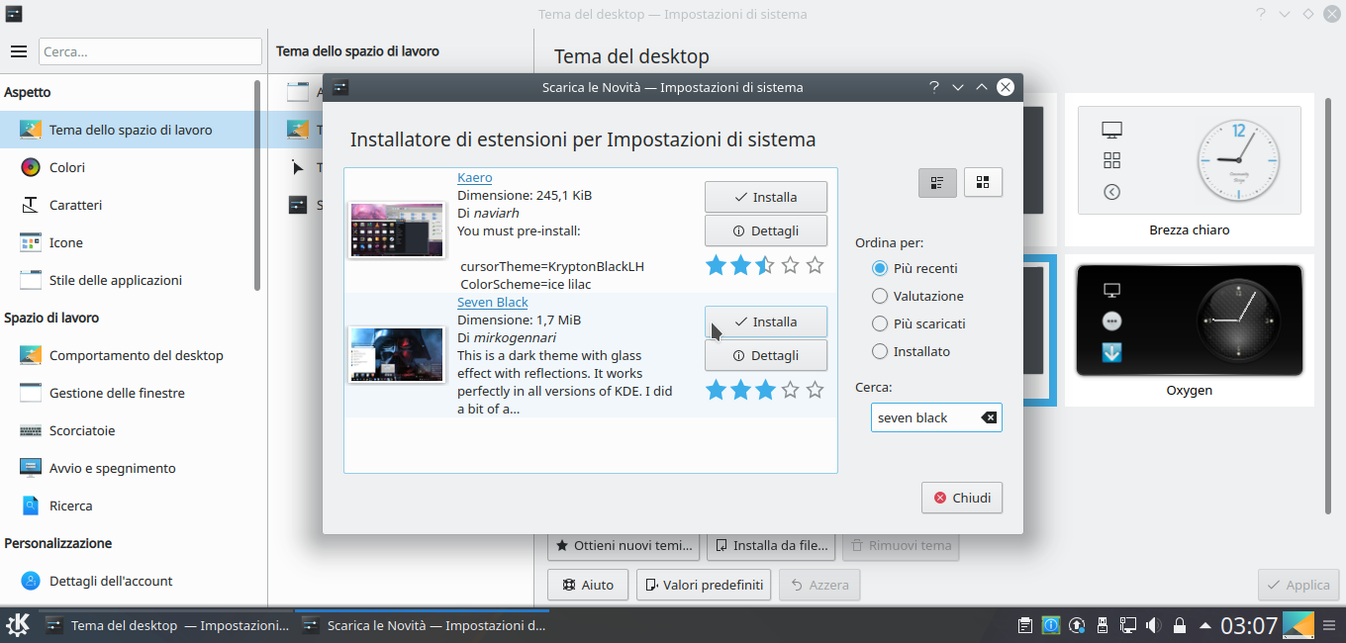Expand hidden system tray icons arrow

(x=1204, y=625)
